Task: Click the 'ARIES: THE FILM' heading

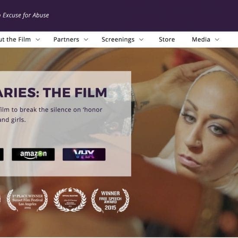Action: click(53, 93)
